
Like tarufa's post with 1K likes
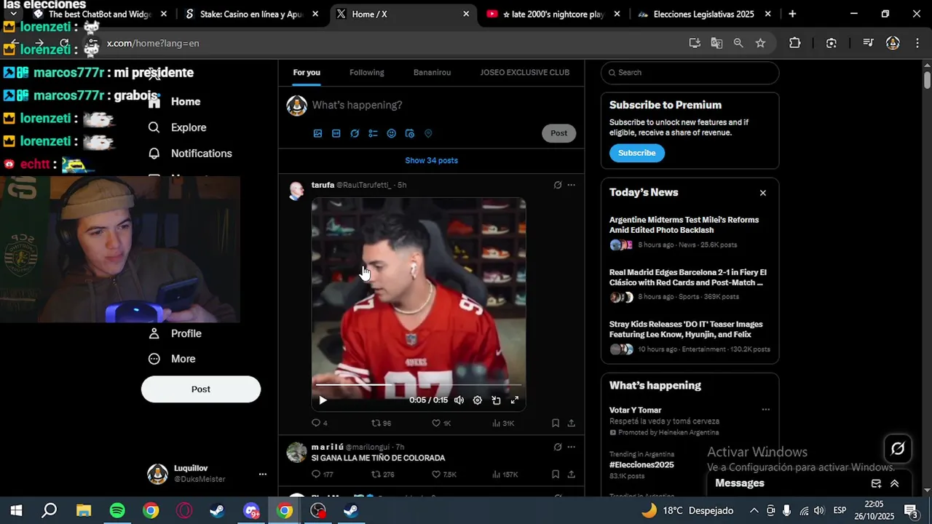441,423
